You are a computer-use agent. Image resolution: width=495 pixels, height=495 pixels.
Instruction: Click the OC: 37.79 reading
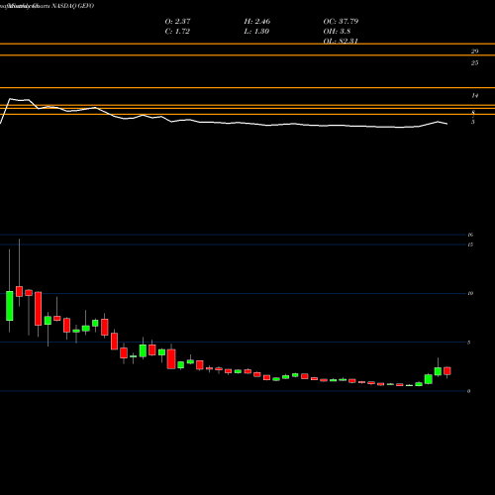pyautogui.click(x=341, y=22)
